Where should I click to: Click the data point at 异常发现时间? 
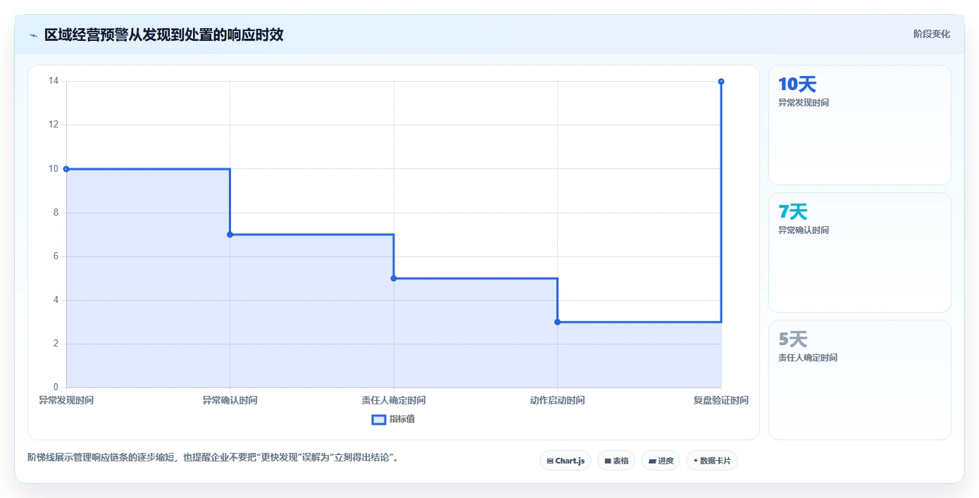pyautogui.click(x=66, y=169)
